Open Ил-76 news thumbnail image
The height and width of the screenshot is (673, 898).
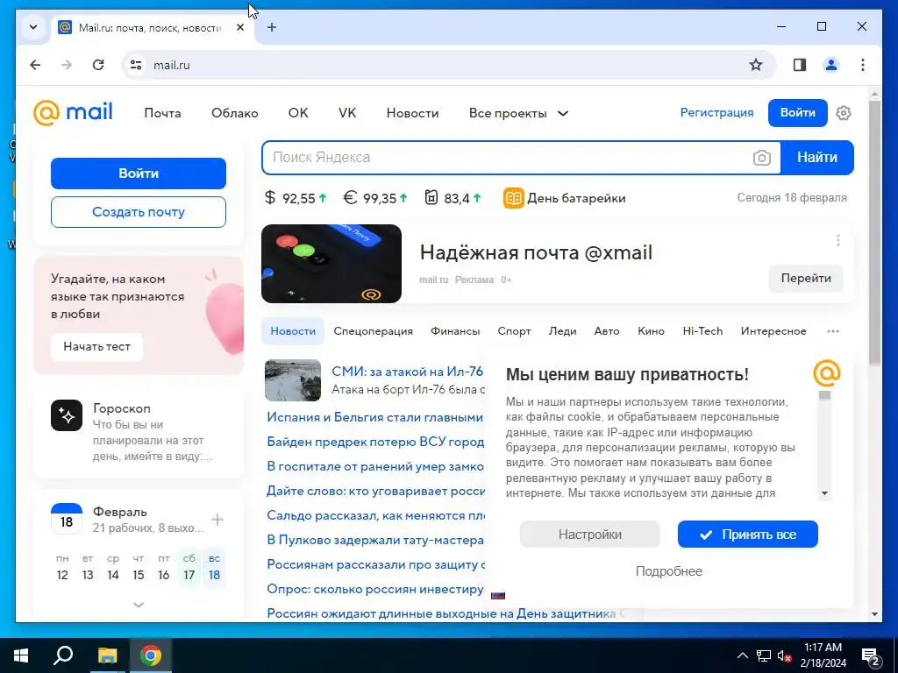(293, 380)
